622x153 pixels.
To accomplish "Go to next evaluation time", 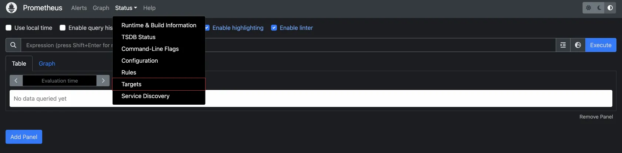I will [x=103, y=81].
